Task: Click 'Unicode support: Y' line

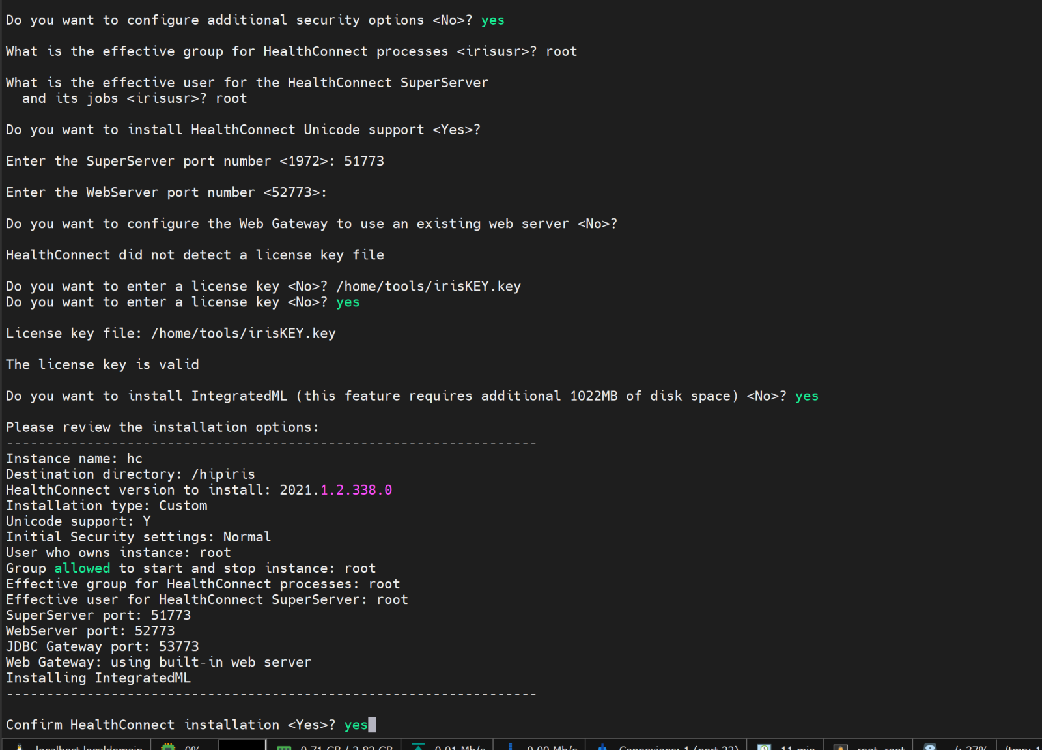Action: point(78,521)
